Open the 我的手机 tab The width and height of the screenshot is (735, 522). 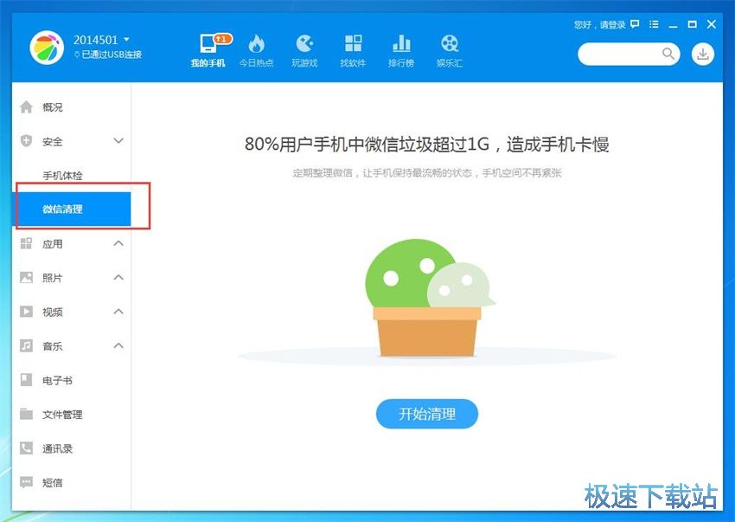pos(208,50)
